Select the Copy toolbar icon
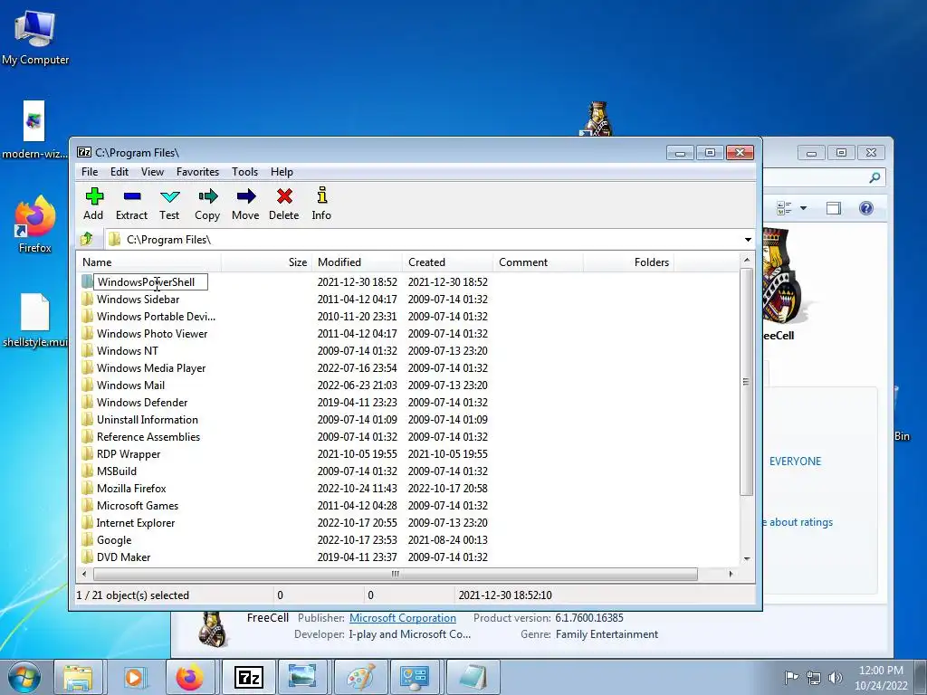 [207, 205]
